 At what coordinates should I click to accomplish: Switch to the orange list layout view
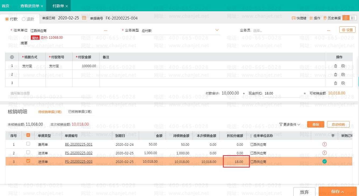tap(346, 18)
